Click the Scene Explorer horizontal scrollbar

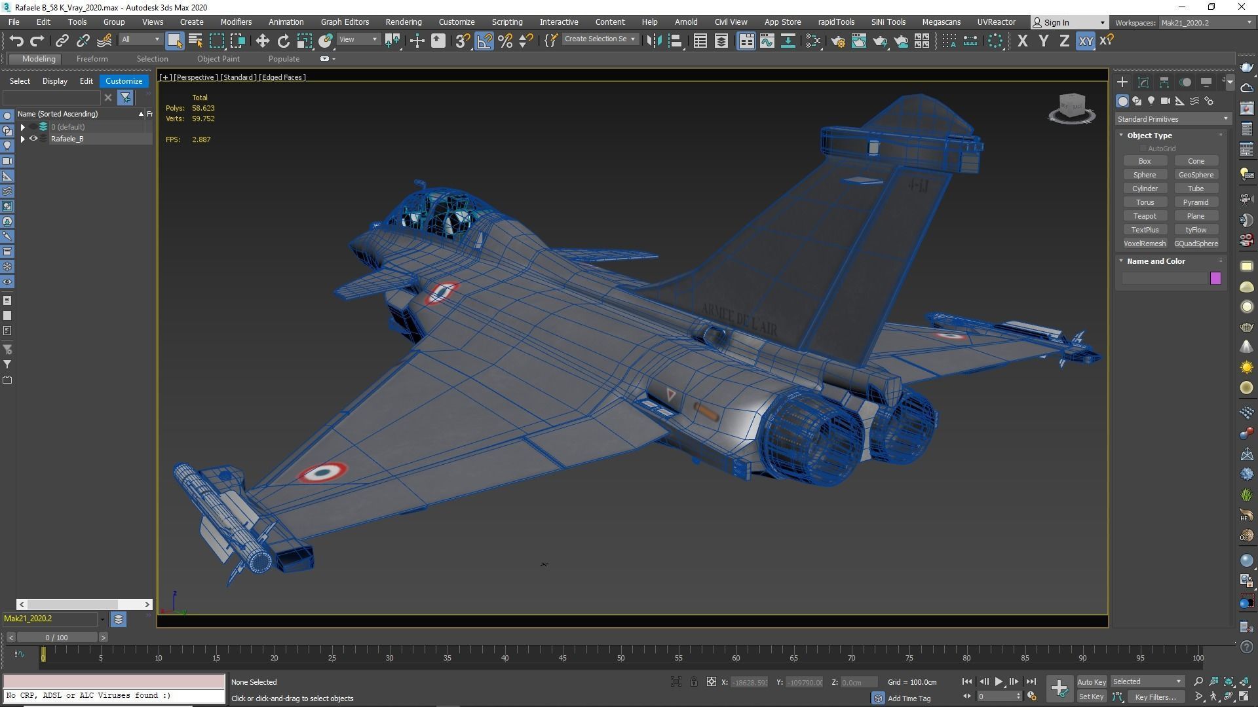pyautogui.click(x=85, y=604)
